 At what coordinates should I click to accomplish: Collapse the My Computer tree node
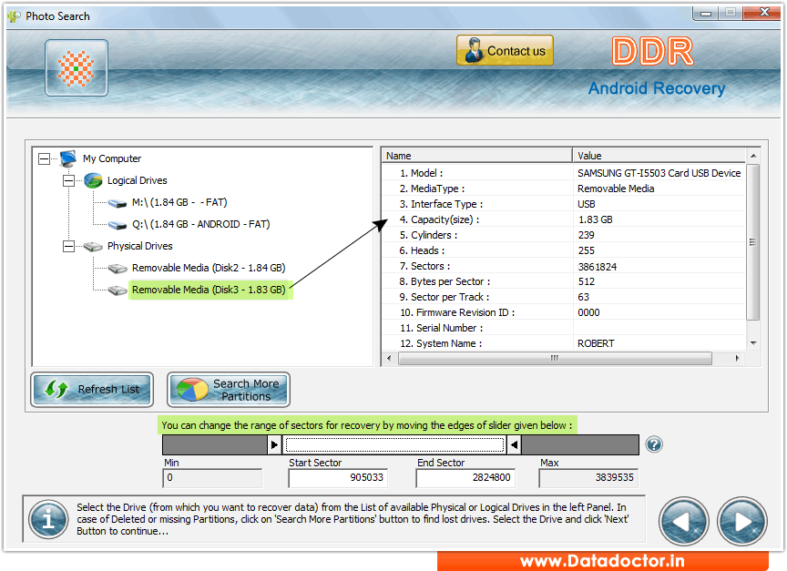click(44, 159)
